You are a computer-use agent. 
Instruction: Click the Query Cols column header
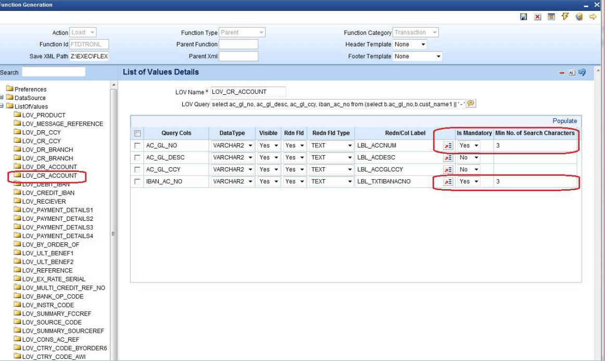point(177,133)
